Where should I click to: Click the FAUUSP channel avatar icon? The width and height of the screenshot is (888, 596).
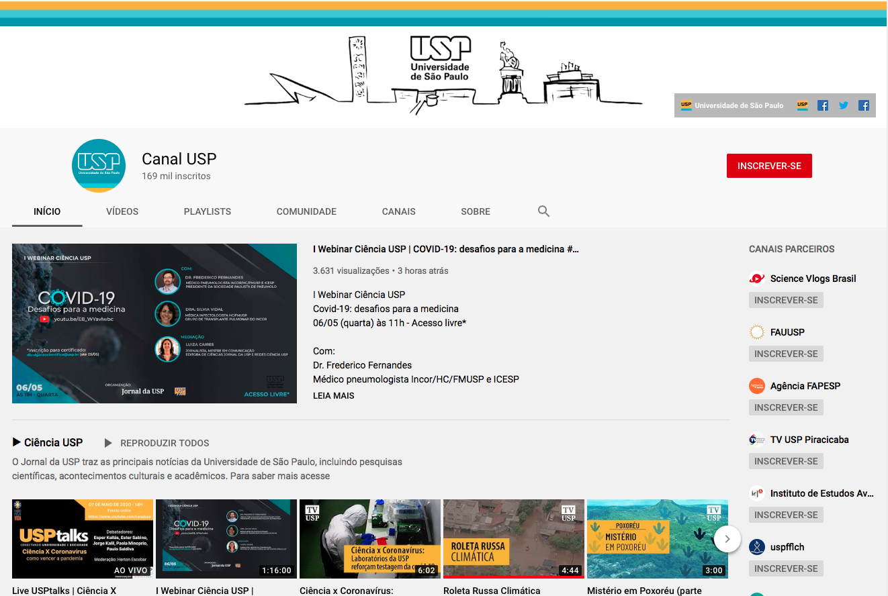pos(757,332)
